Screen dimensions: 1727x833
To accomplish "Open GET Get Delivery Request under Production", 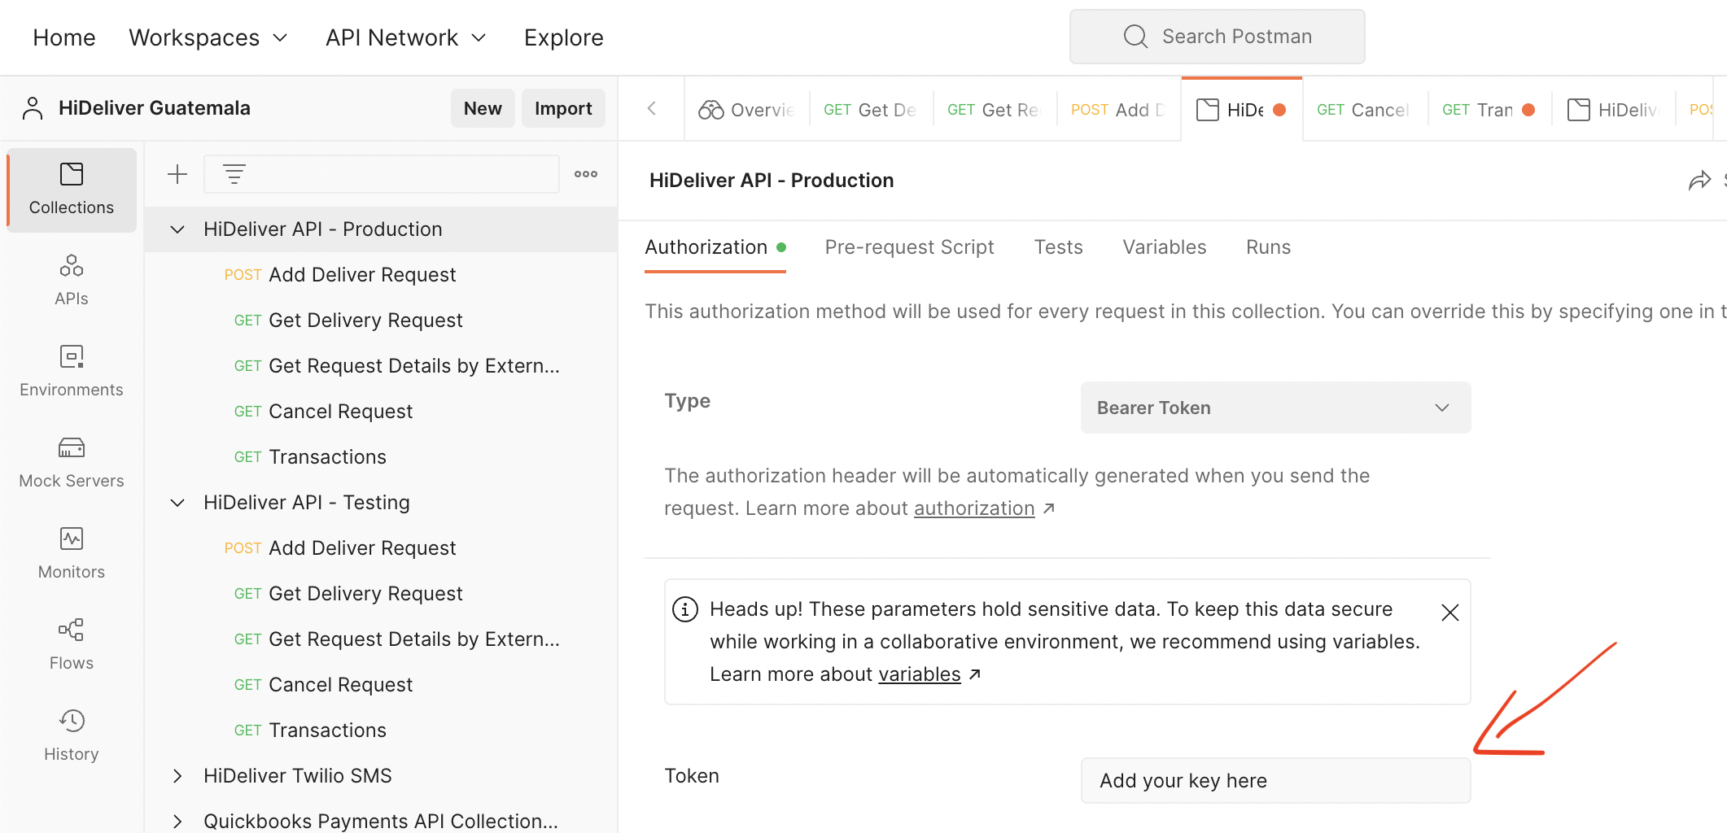I will click(x=381, y=321).
